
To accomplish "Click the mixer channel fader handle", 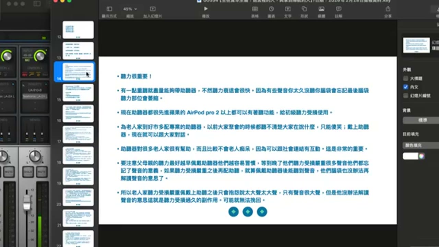I will tap(27, 203).
